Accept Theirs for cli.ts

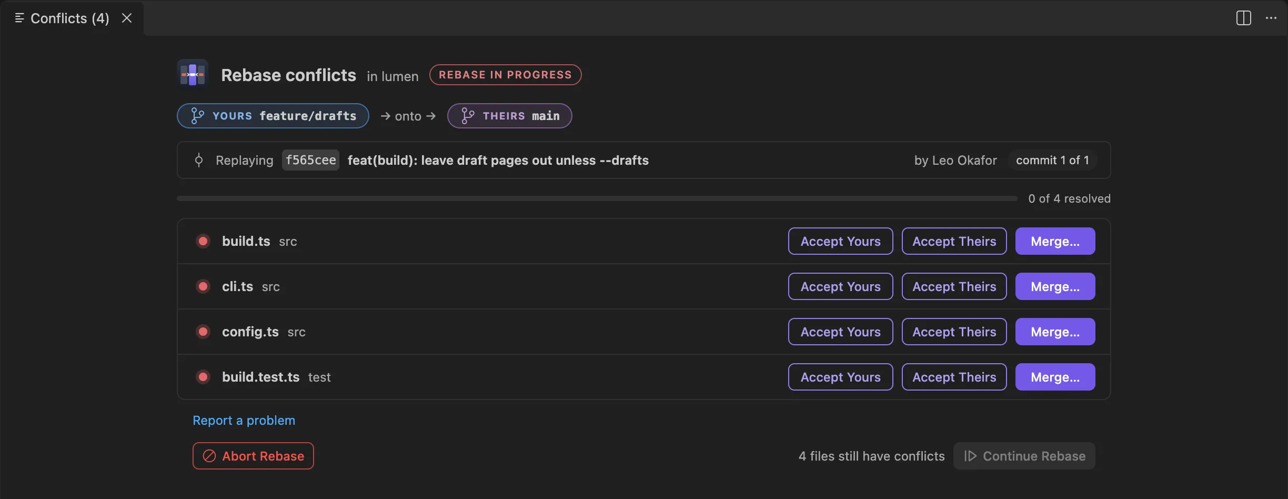(x=954, y=286)
